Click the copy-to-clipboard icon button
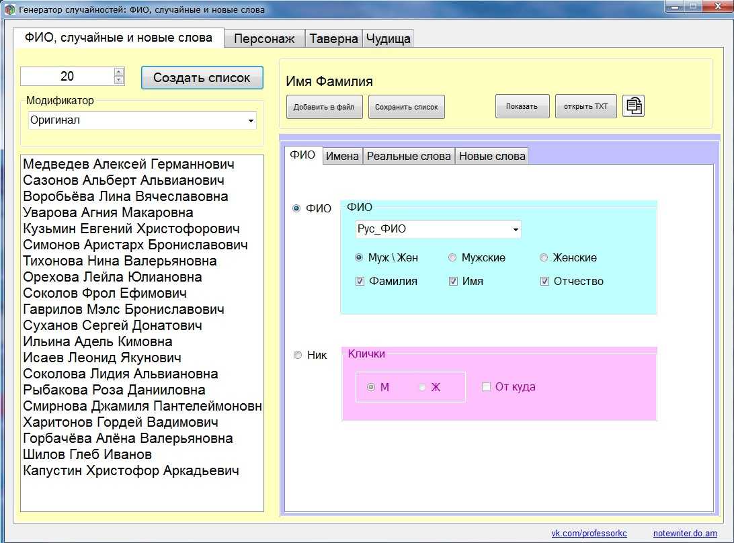 633,106
